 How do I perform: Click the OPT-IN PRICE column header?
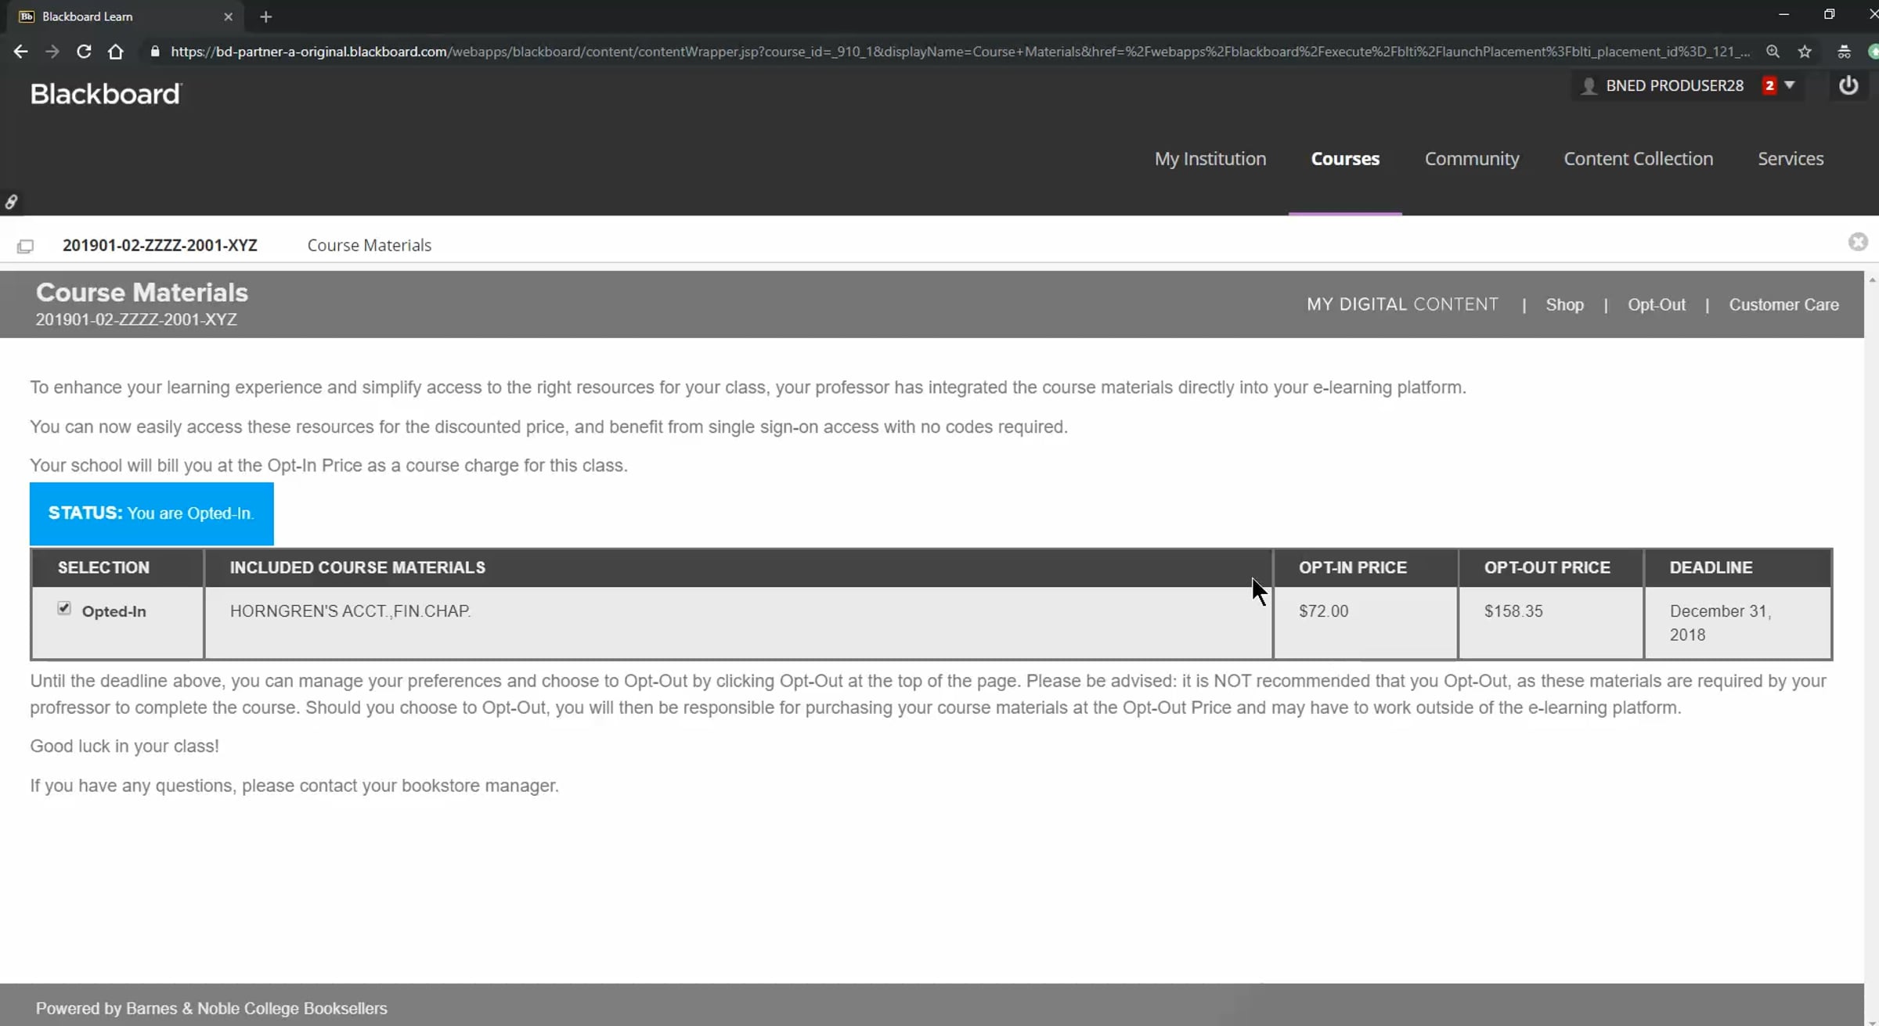point(1353,567)
